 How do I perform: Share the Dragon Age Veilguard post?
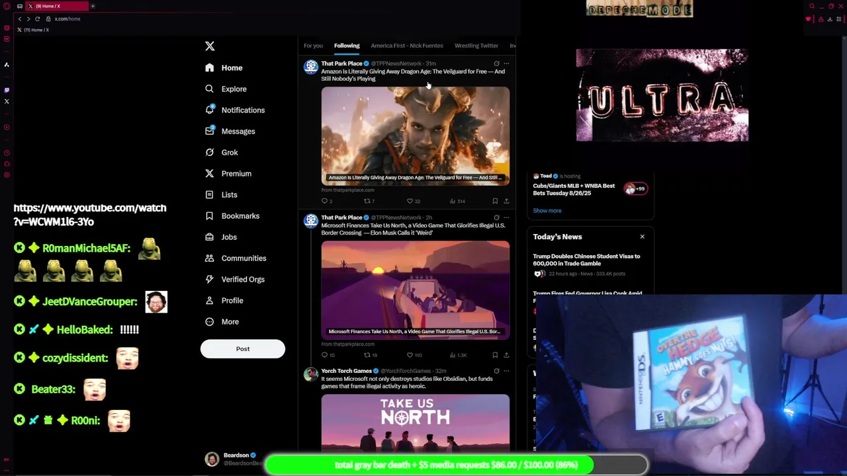[506, 201]
